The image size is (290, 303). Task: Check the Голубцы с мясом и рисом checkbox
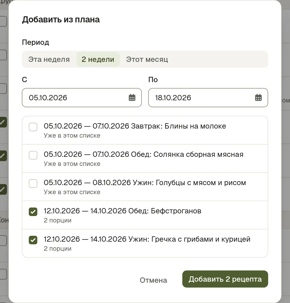33,184
